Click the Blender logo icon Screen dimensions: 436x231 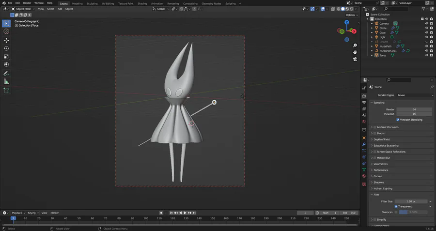[x=4, y=3]
